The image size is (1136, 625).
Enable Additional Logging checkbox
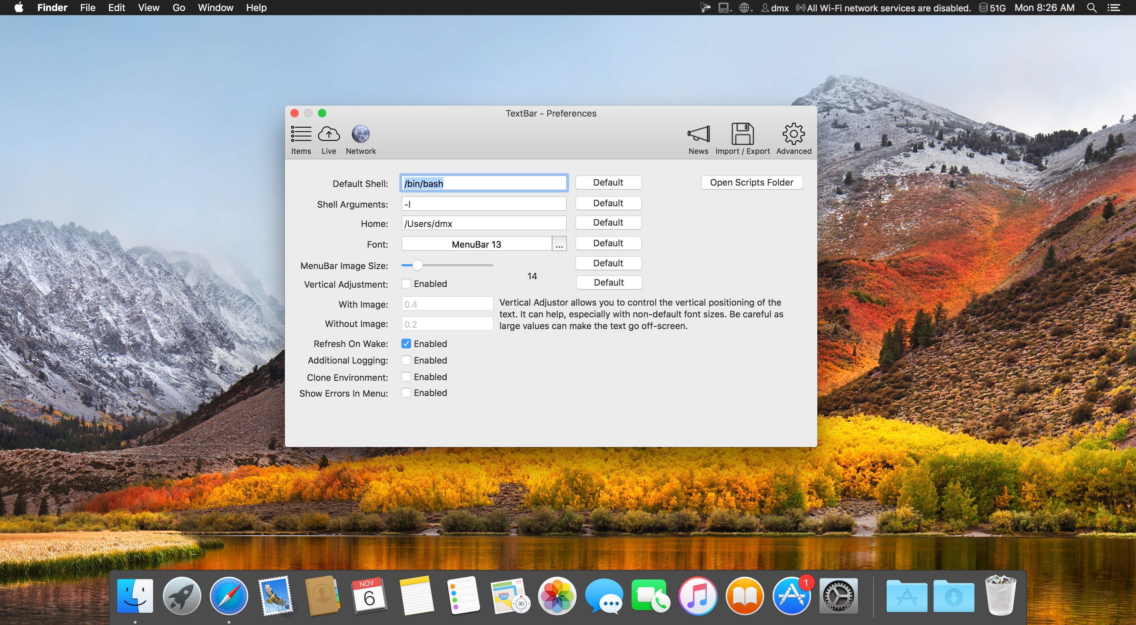tap(406, 360)
